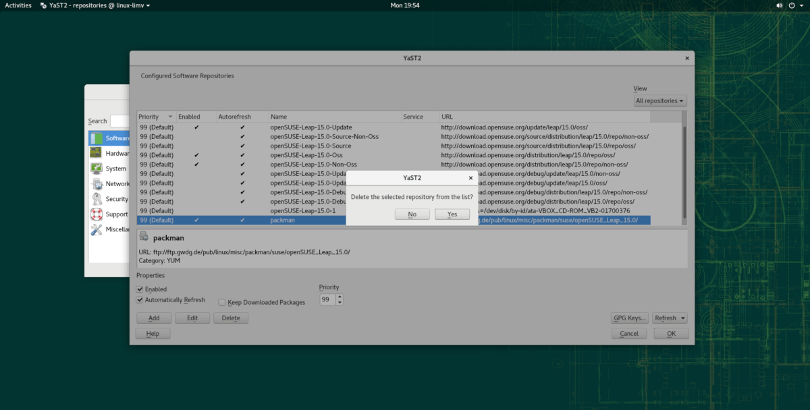The height and width of the screenshot is (410, 810).
Task: Expand the system menu arrow in top bar
Action: (801, 5)
